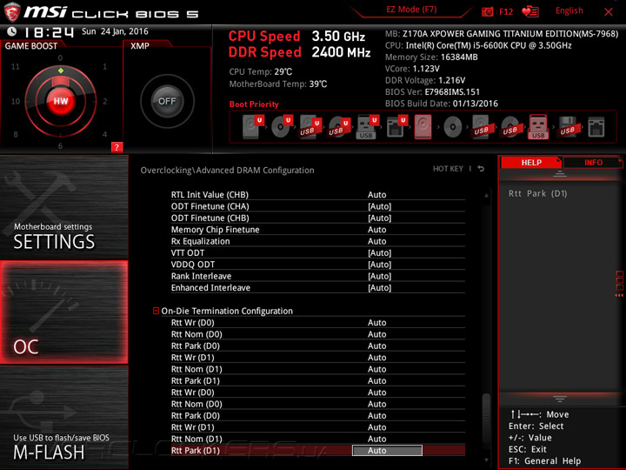Select the Memory Chip Finetune row label
The width and height of the screenshot is (626, 470).
216,230
